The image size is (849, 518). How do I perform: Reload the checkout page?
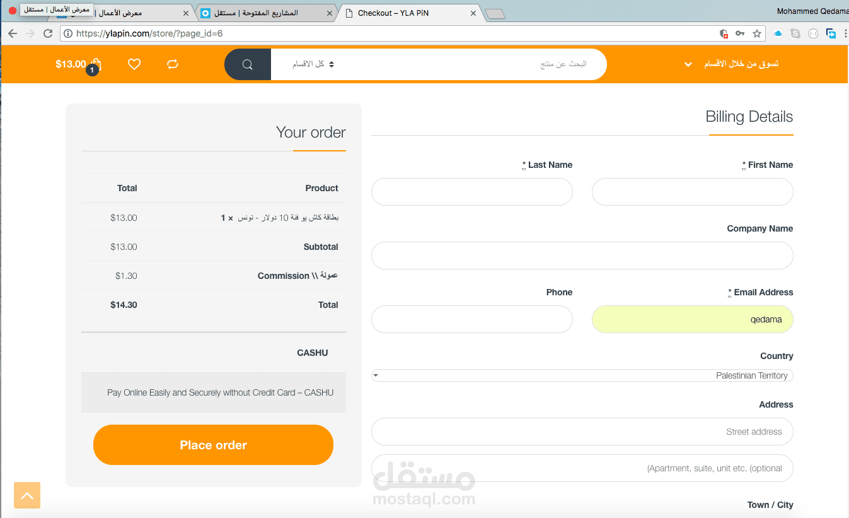click(47, 33)
